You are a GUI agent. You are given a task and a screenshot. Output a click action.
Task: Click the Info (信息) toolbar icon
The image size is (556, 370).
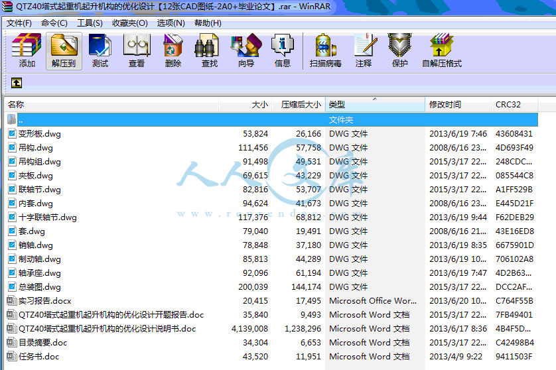[x=282, y=50]
